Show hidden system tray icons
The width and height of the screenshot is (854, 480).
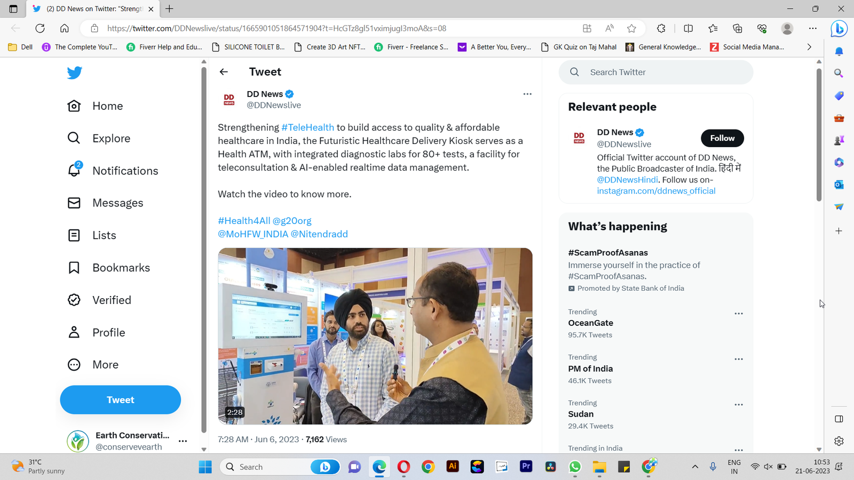(x=695, y=467)
